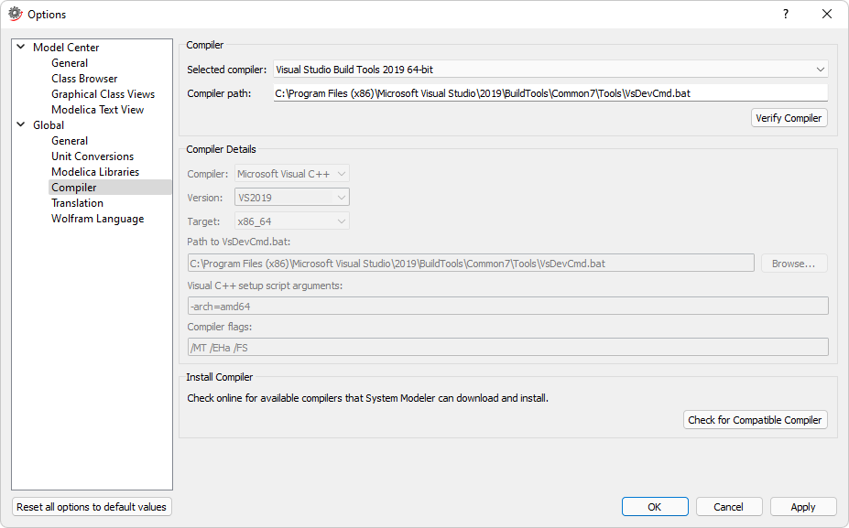Click the Options gear icon in title bar

[x=15, y=14]
